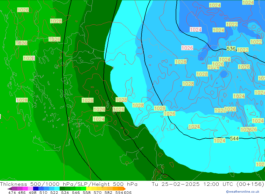Click the cyan legend swatch above 522
The width and height of the screenshot is (265, 194).
pyautogui.click(x=57, y=189)
